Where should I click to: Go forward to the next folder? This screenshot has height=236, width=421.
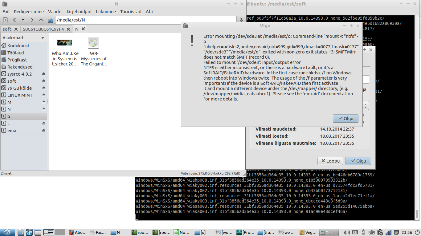(x=32, y=20)
